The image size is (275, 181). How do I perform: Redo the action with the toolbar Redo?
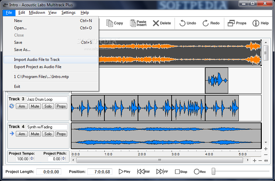[211, 23]
